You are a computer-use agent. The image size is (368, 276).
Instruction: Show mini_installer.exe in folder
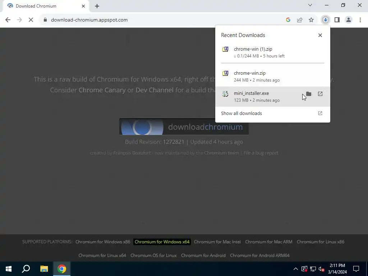(309, 94)
